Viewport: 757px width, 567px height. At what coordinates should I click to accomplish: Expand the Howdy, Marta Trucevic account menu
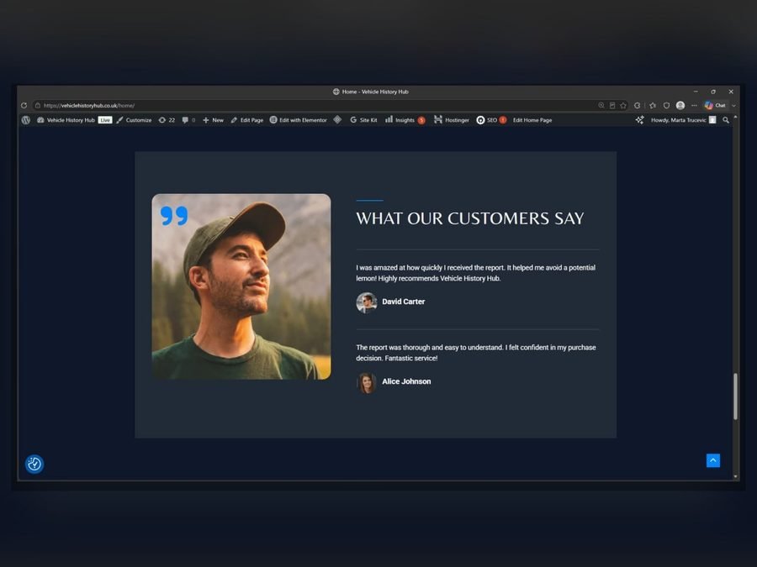pyautogui.click(x=683, y=120)
